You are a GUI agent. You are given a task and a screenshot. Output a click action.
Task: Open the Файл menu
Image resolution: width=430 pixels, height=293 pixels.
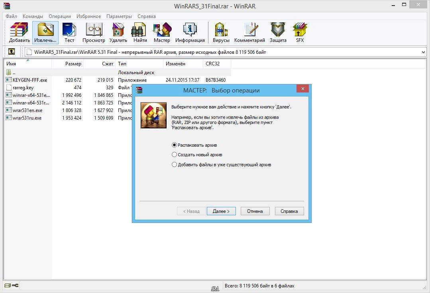pyautogui.click(x=11, y=16)
